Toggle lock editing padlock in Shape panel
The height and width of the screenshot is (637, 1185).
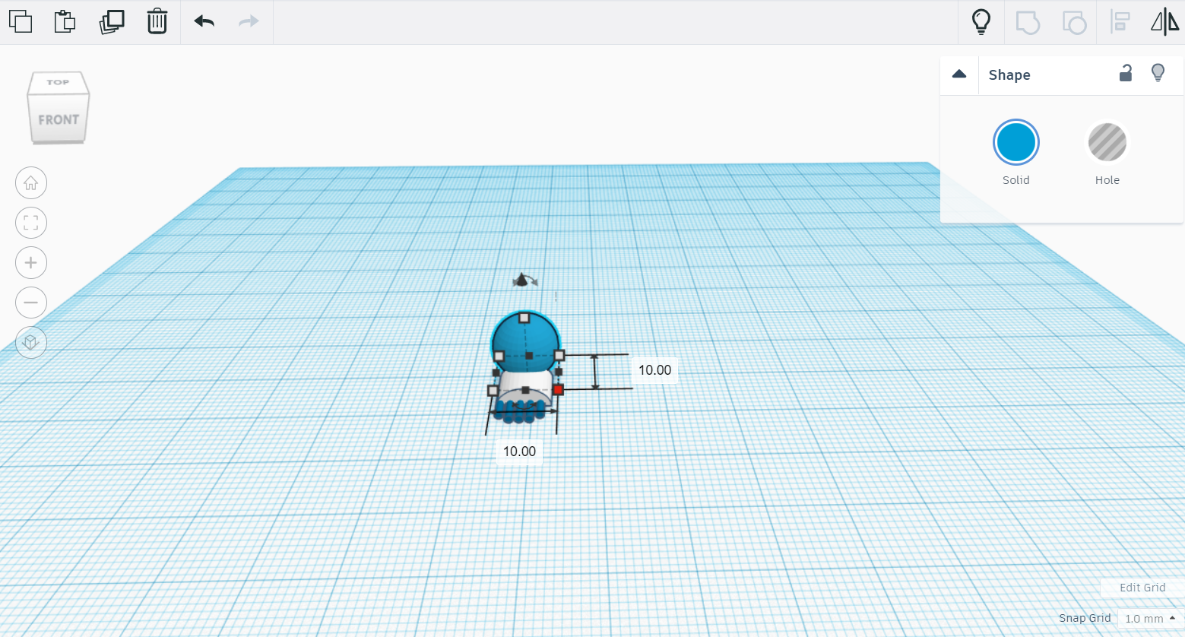coord(1126,73)
